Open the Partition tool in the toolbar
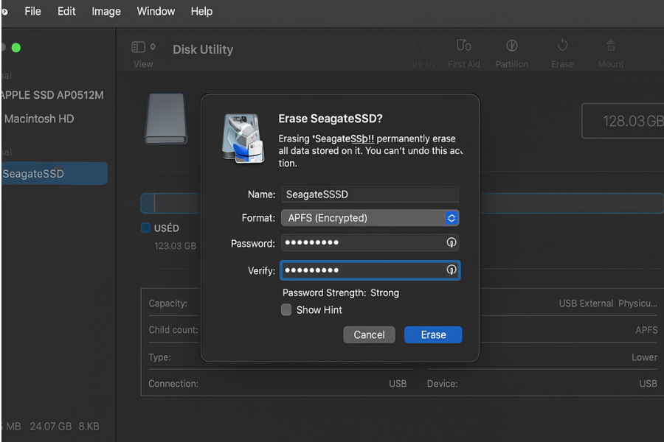Viewport: 664px width, 442px height. (511, 50)
